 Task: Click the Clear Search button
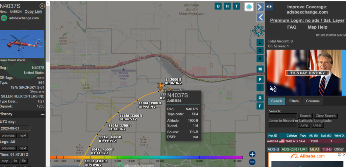point(325,116)
